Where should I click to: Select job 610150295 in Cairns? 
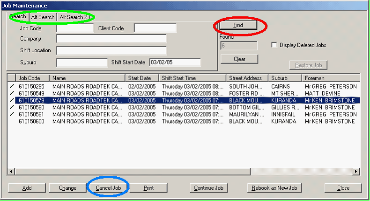tap(32, 86)
